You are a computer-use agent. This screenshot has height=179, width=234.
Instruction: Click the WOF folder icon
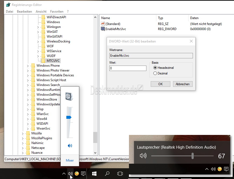(x=43, y=46)
